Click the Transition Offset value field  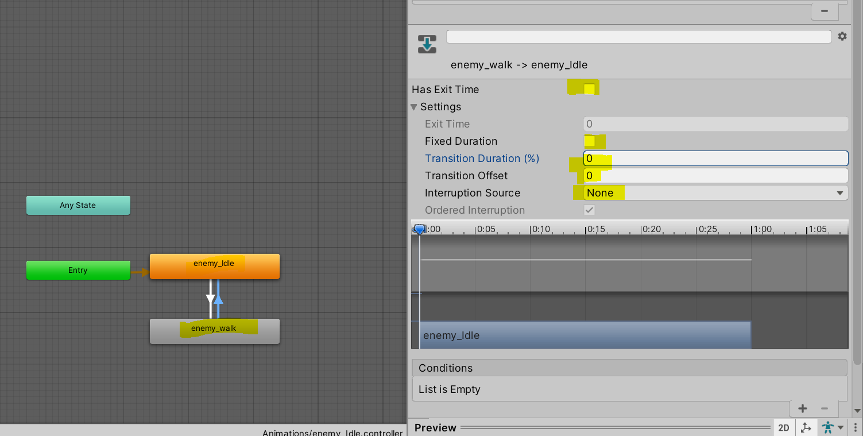tap(715, 176)
